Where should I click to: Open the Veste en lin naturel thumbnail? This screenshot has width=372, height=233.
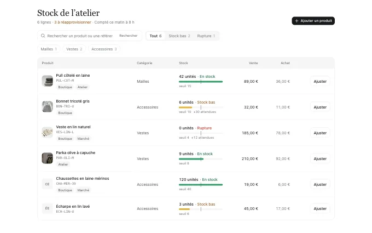(47, 133)
